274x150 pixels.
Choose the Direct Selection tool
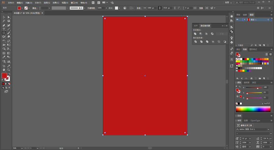[x=9, y=17]
